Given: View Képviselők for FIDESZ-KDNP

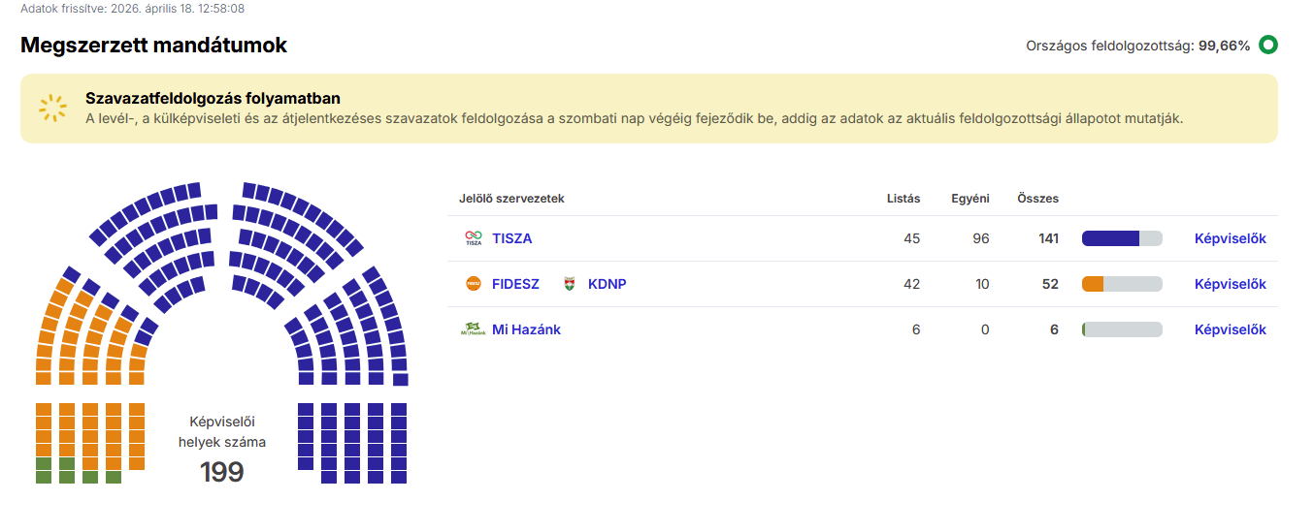Looking at the screenshot, I should point(1230,284).
